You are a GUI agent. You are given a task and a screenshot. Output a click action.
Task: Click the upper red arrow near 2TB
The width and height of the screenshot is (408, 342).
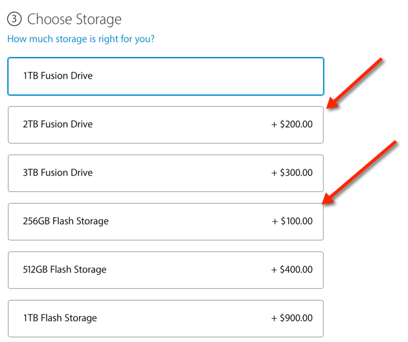(357, 83)
